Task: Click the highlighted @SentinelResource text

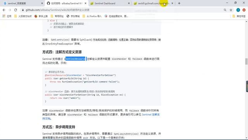Action: 75,59
